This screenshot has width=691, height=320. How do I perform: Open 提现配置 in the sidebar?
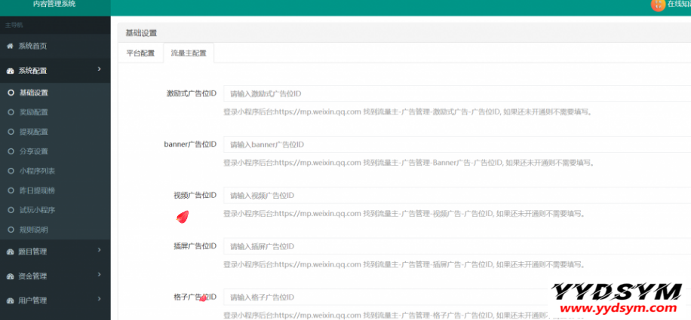33,132
